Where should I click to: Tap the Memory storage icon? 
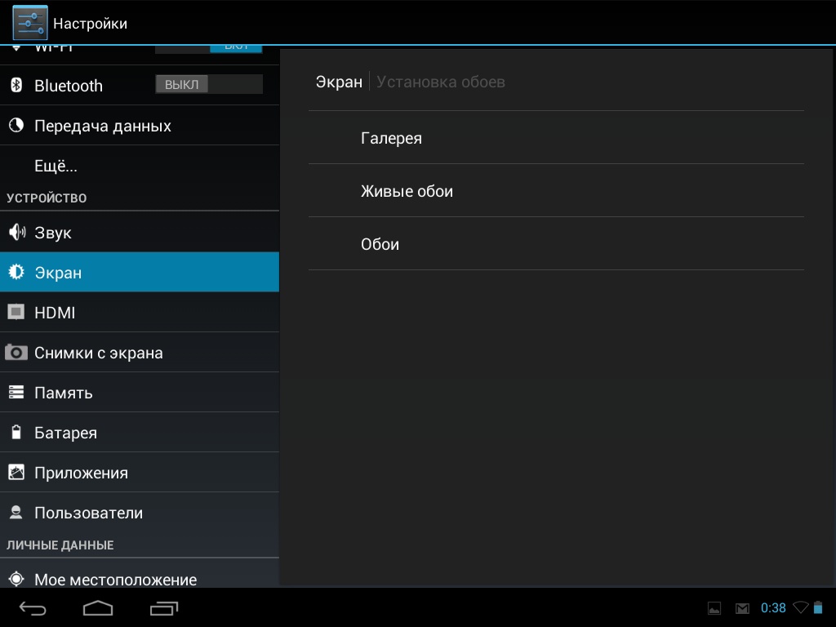16,393
